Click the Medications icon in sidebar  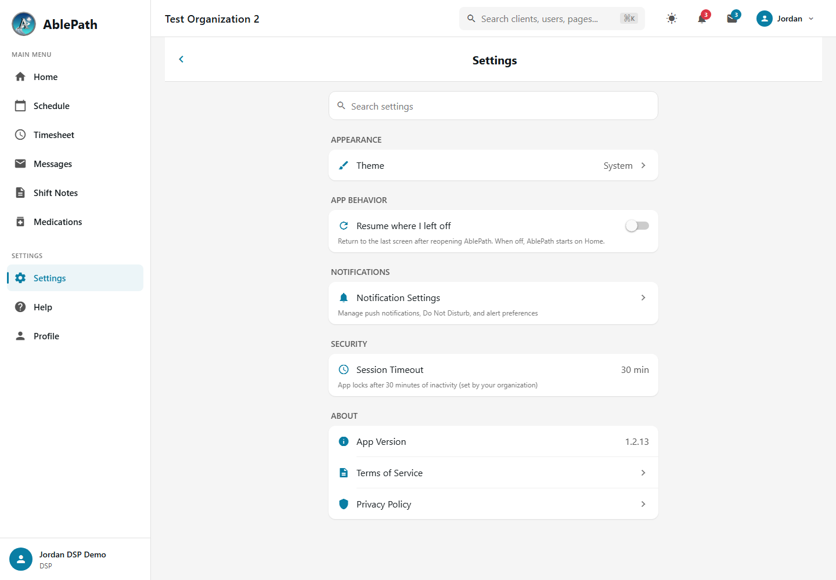(x=20, y=222)
